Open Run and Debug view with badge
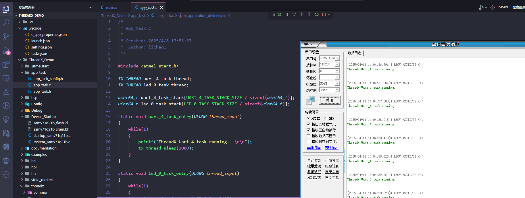Image resolution: width=525 pixels, height=198 pixels. click(x=6, y=51)
